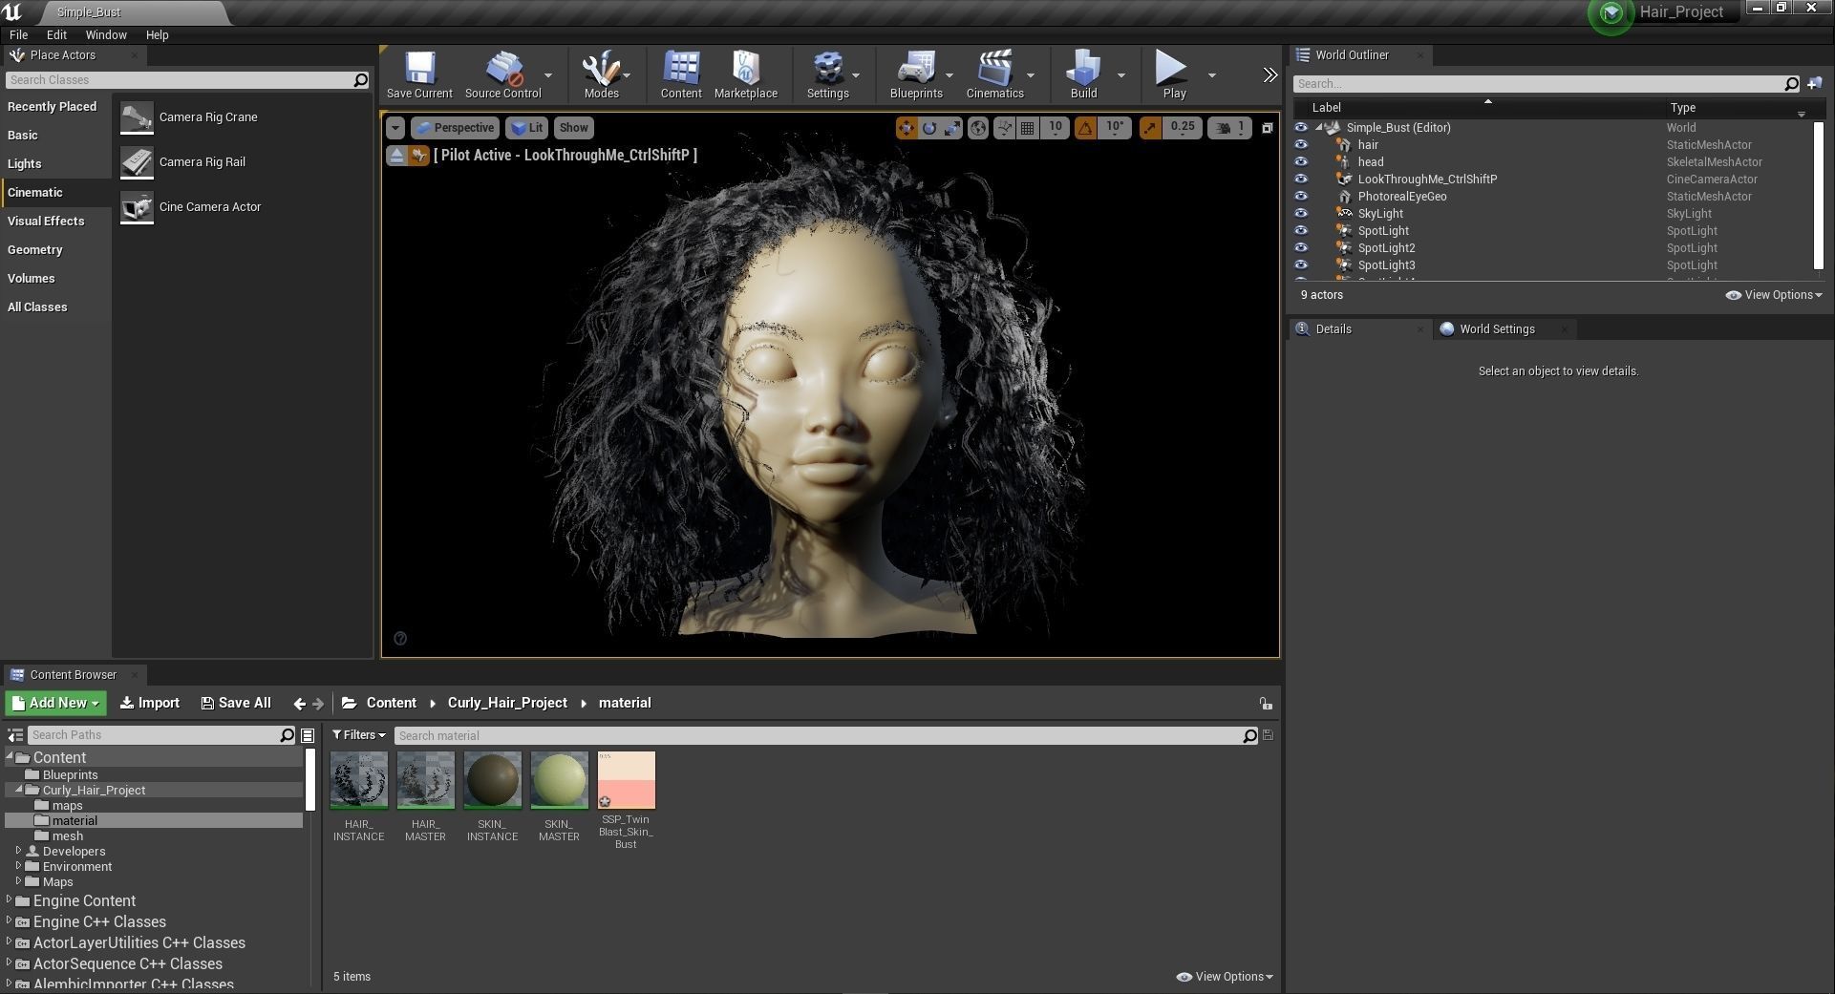Select the SKIN_MASTER material thumbnail
The width and height of the screenshot is (1835, 994).
(x=560, y=780)
